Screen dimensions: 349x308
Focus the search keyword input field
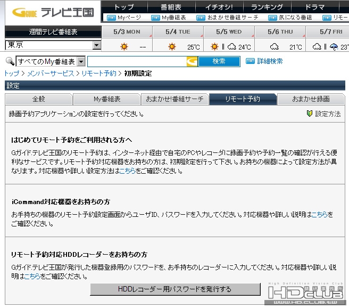point(137,61)
